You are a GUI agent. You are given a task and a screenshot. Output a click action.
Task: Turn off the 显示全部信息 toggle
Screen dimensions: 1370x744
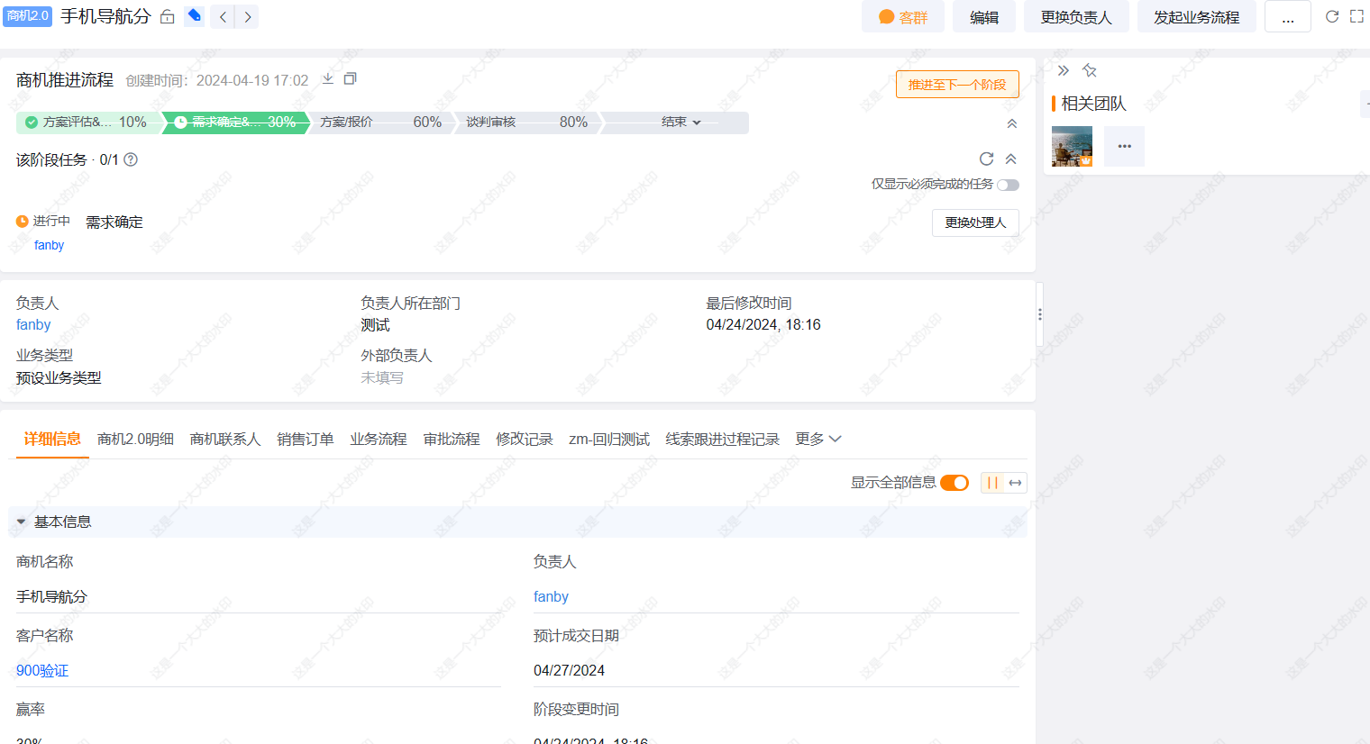pyautogui.click(x=953, y=482)
